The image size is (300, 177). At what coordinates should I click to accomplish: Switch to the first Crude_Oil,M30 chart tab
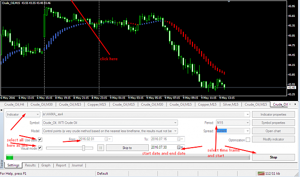(x=41, y=104)
